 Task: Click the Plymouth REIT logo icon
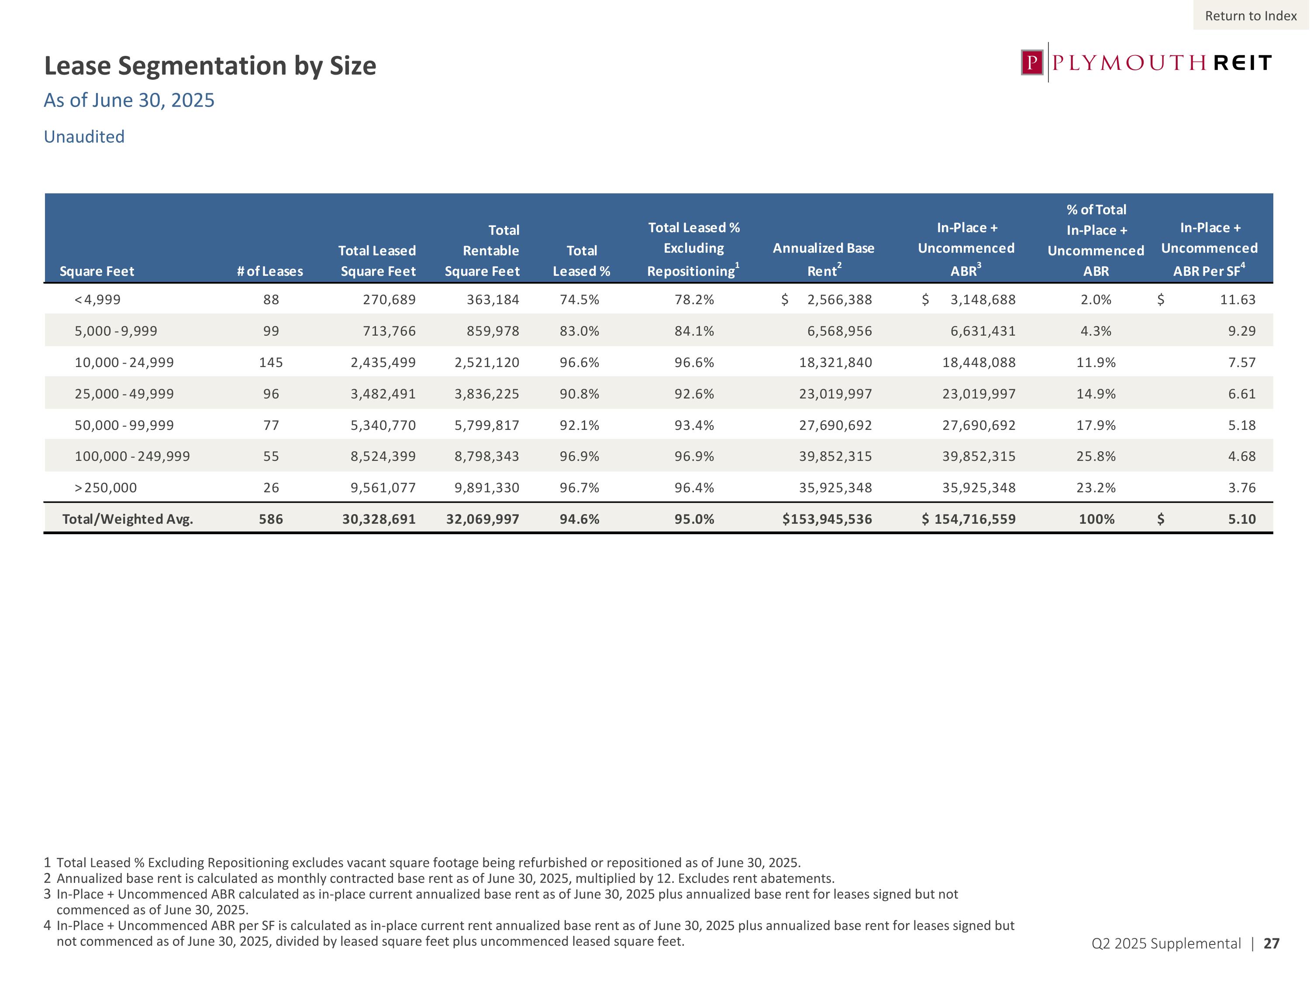pyautogui.click(x=1032, y=62)
